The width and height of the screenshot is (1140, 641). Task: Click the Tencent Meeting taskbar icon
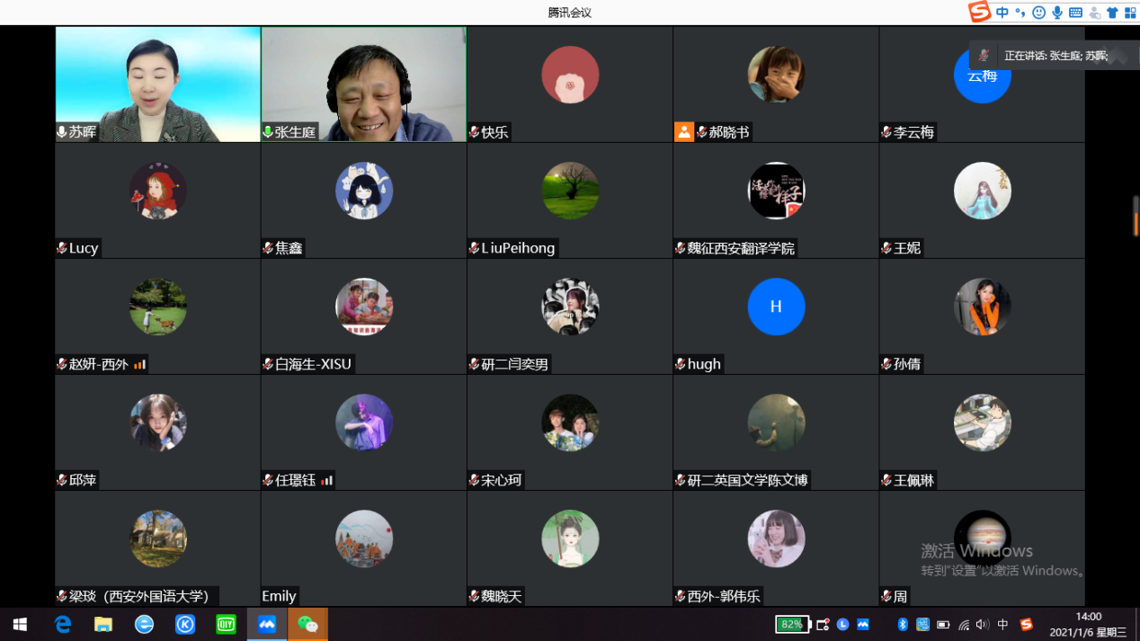[267, 624]
